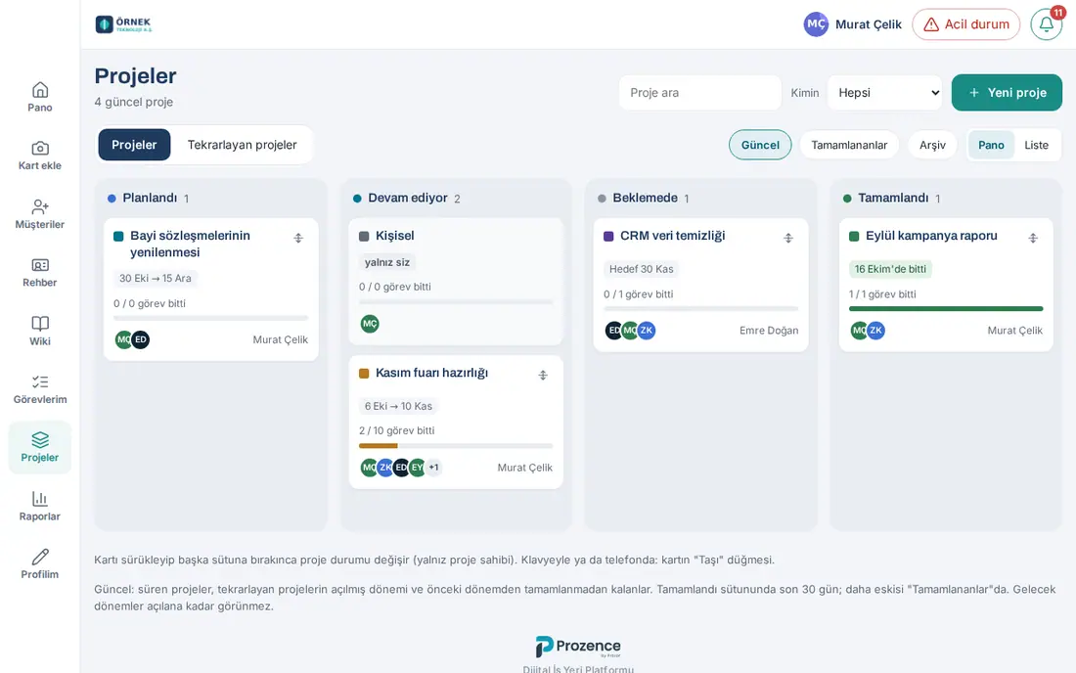Click the "30 Eki → 15 Ara" date tag
The width and height of the screenshot is (1076, 673).
click(x=156, y=279)
